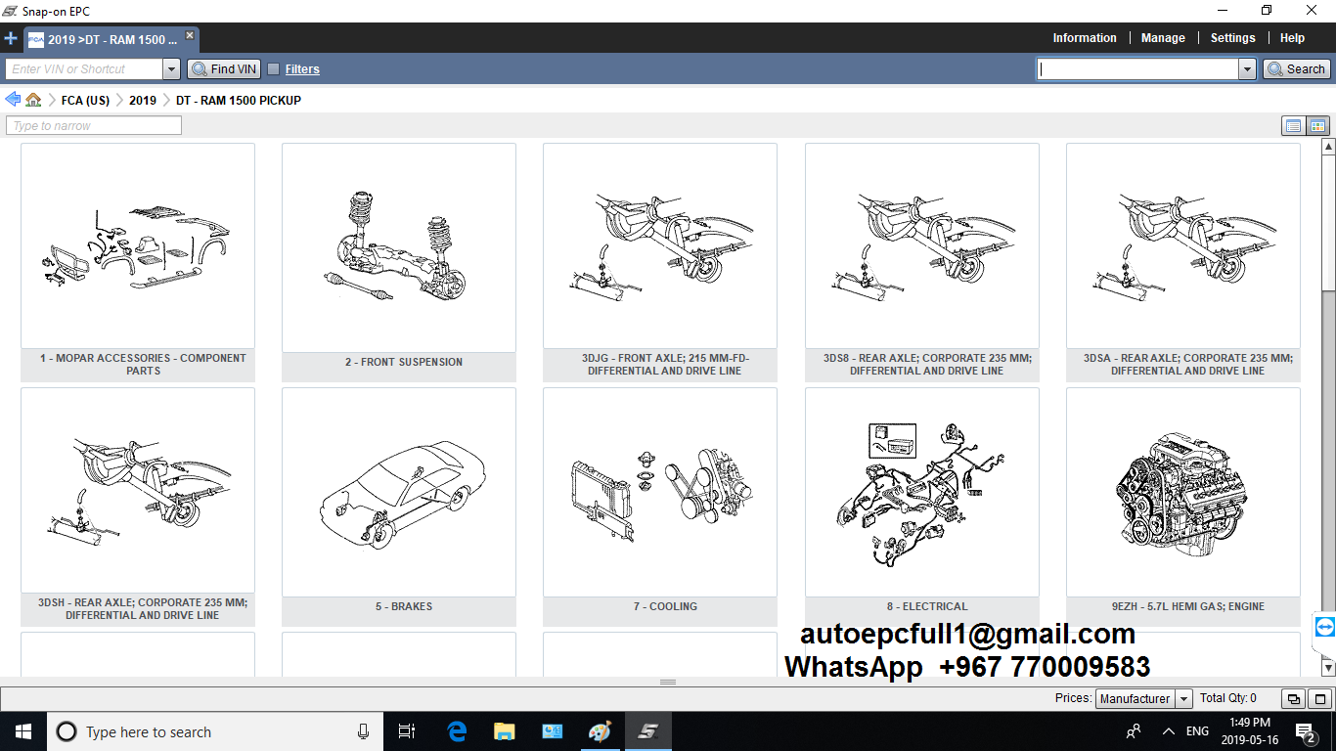This screenshot has height=751, width=1336.
Task: Switch to list view icon
Action: point(1293,126)
